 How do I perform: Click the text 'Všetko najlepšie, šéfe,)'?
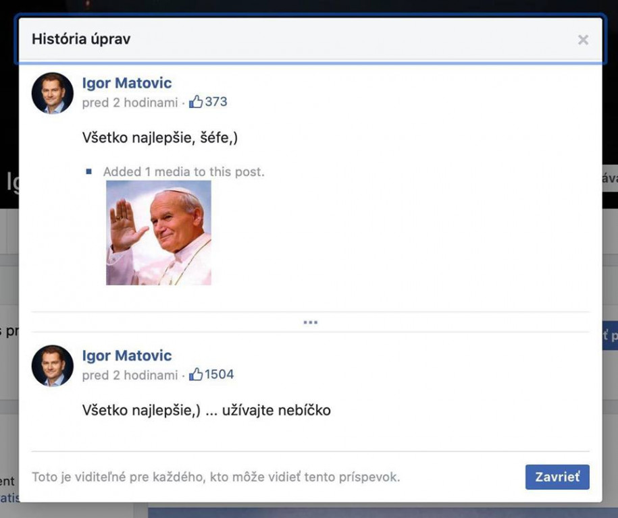[x=160, y=138]
